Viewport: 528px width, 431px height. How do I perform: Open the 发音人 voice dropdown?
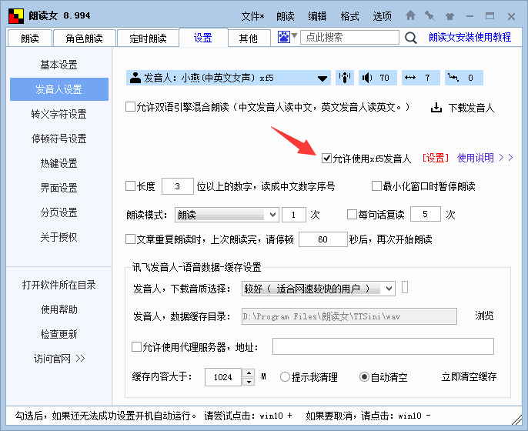pos(229,78)
